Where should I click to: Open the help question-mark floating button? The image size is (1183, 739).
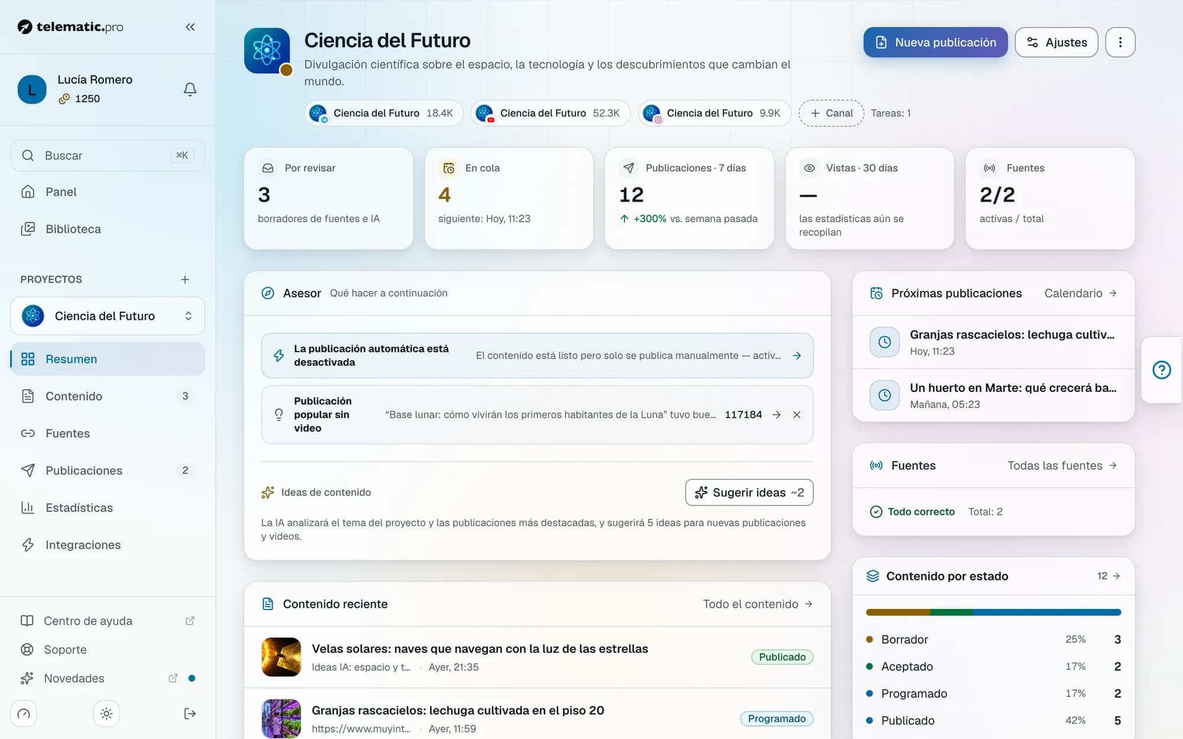(x=1161, y=370)
